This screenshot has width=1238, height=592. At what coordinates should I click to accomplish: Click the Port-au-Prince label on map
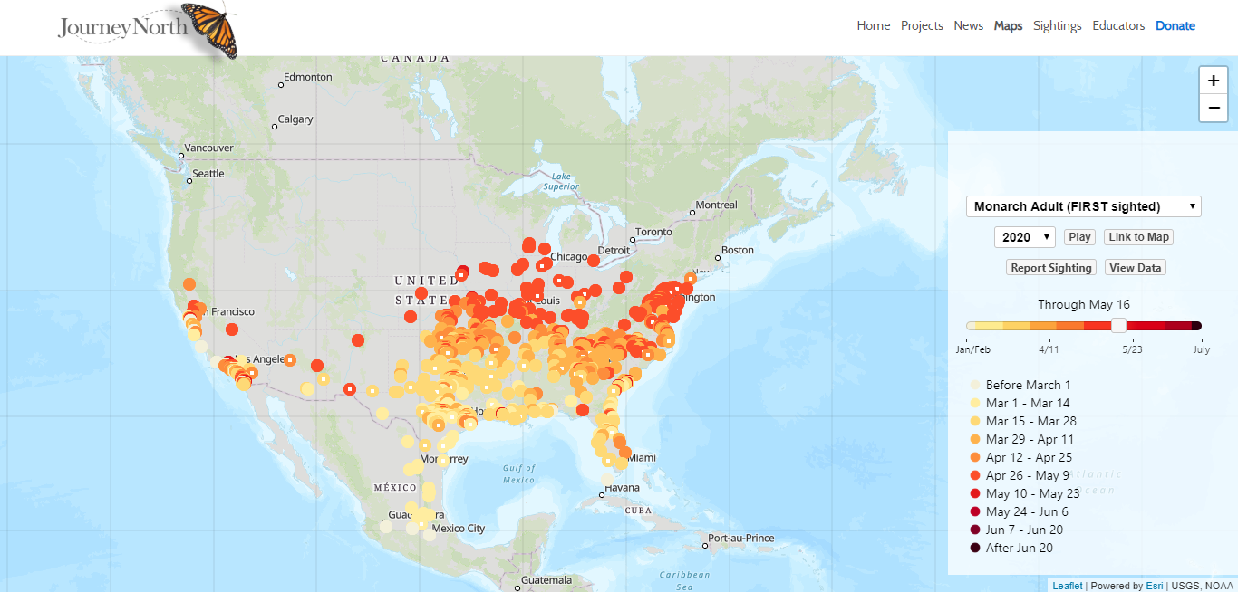click(x=741, y=539)
